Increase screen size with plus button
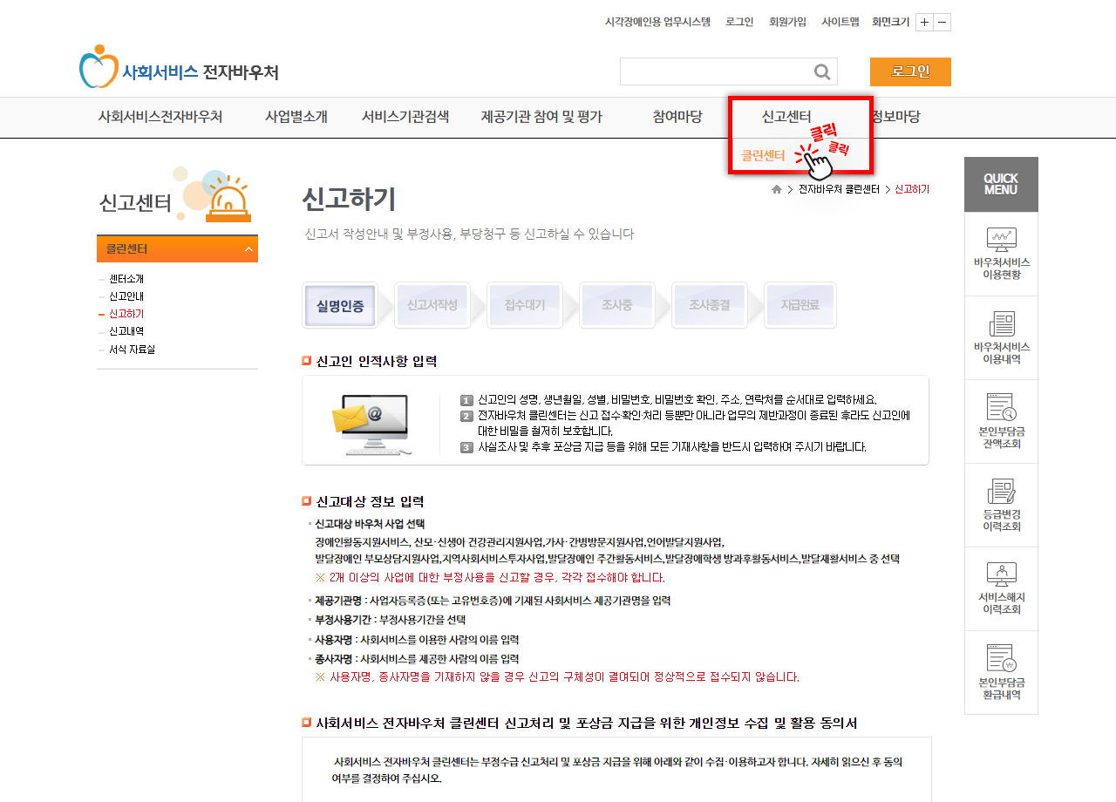Viewport: 1116px width, 802px height. [924, 23]
